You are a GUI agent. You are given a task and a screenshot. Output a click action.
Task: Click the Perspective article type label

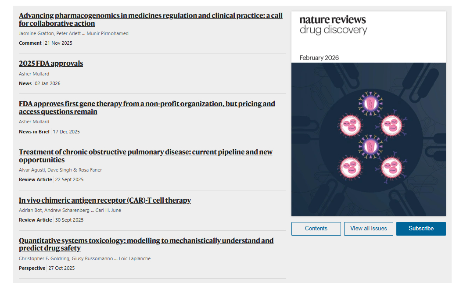[x=32, y=268]
